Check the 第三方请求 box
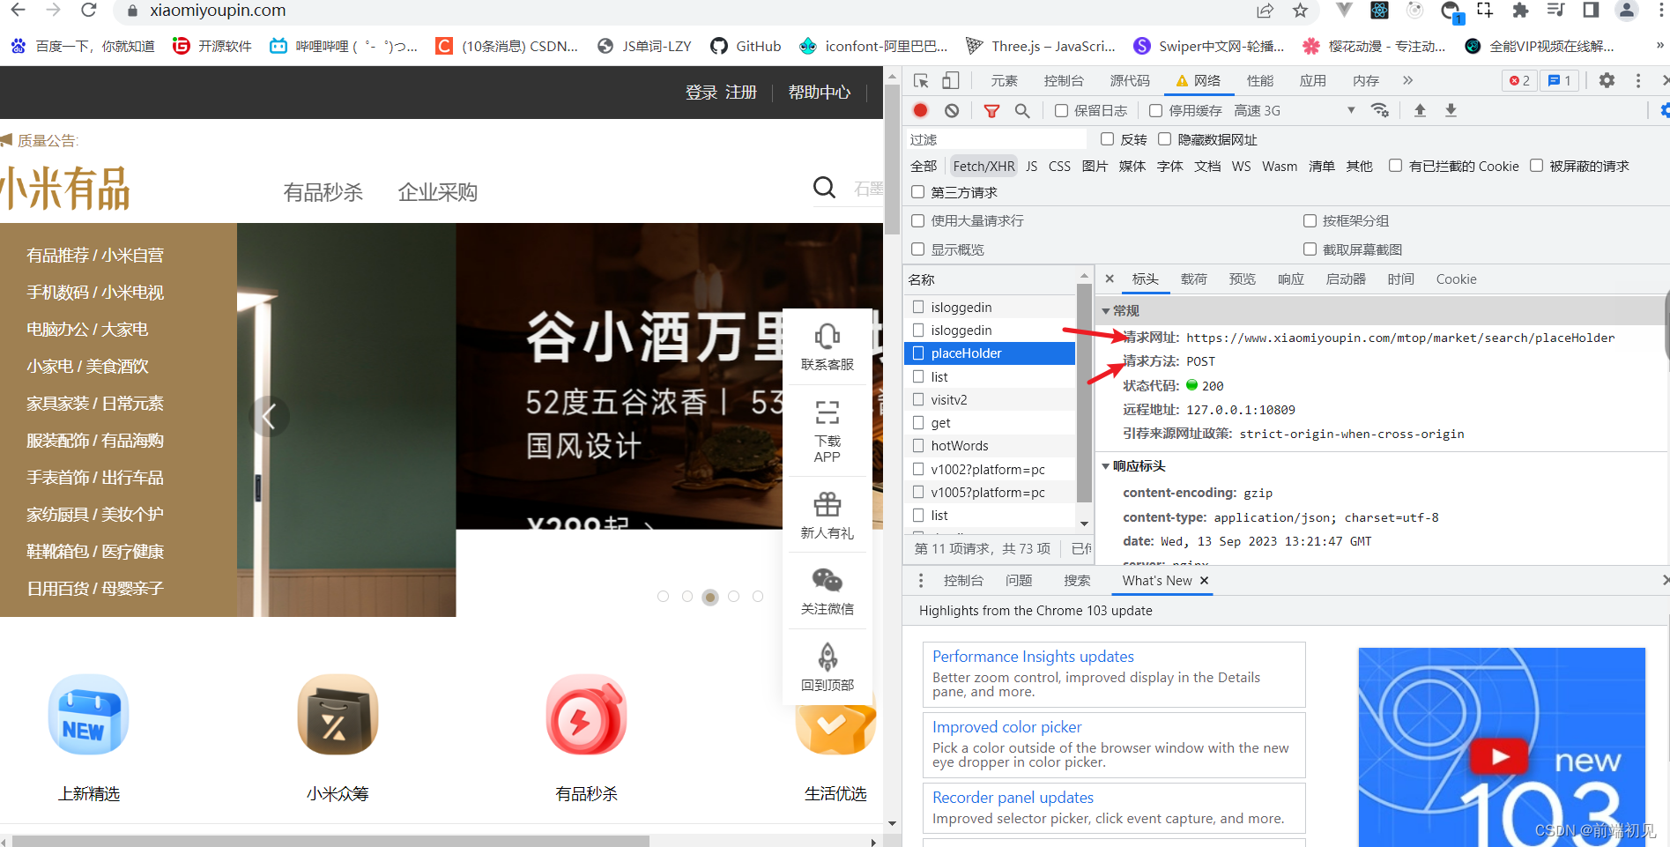Image resolution: width=1670 pixels, height=847 pixels. click(918, 192)
